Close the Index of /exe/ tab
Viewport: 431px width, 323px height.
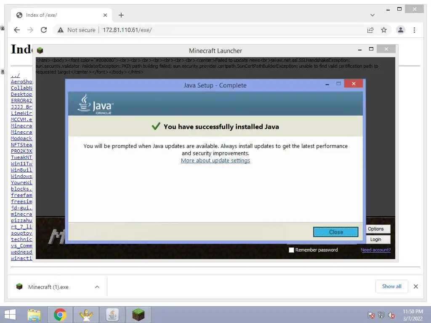(105, 15)
